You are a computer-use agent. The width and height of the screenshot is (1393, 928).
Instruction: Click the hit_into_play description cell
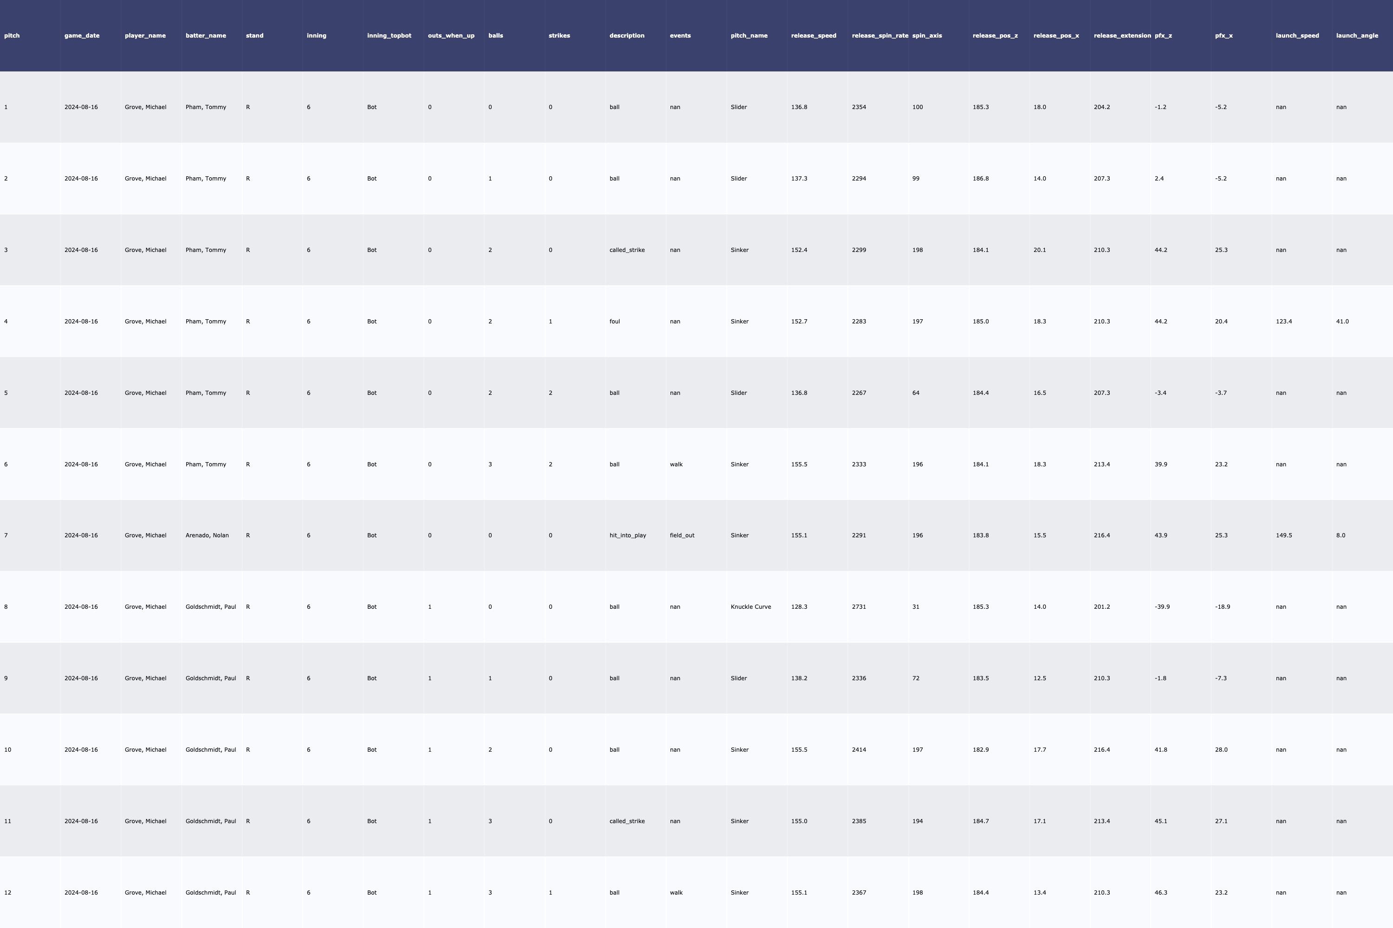(627, 535)
